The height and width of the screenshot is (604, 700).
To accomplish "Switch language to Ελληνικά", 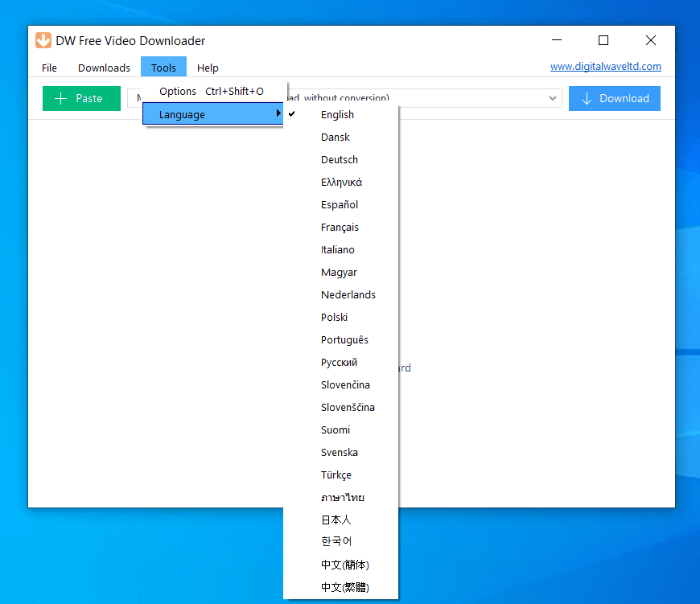I will 340,182.
